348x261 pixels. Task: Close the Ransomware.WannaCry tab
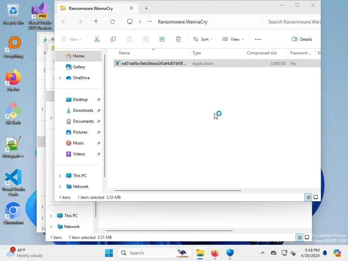pos(132,8)
